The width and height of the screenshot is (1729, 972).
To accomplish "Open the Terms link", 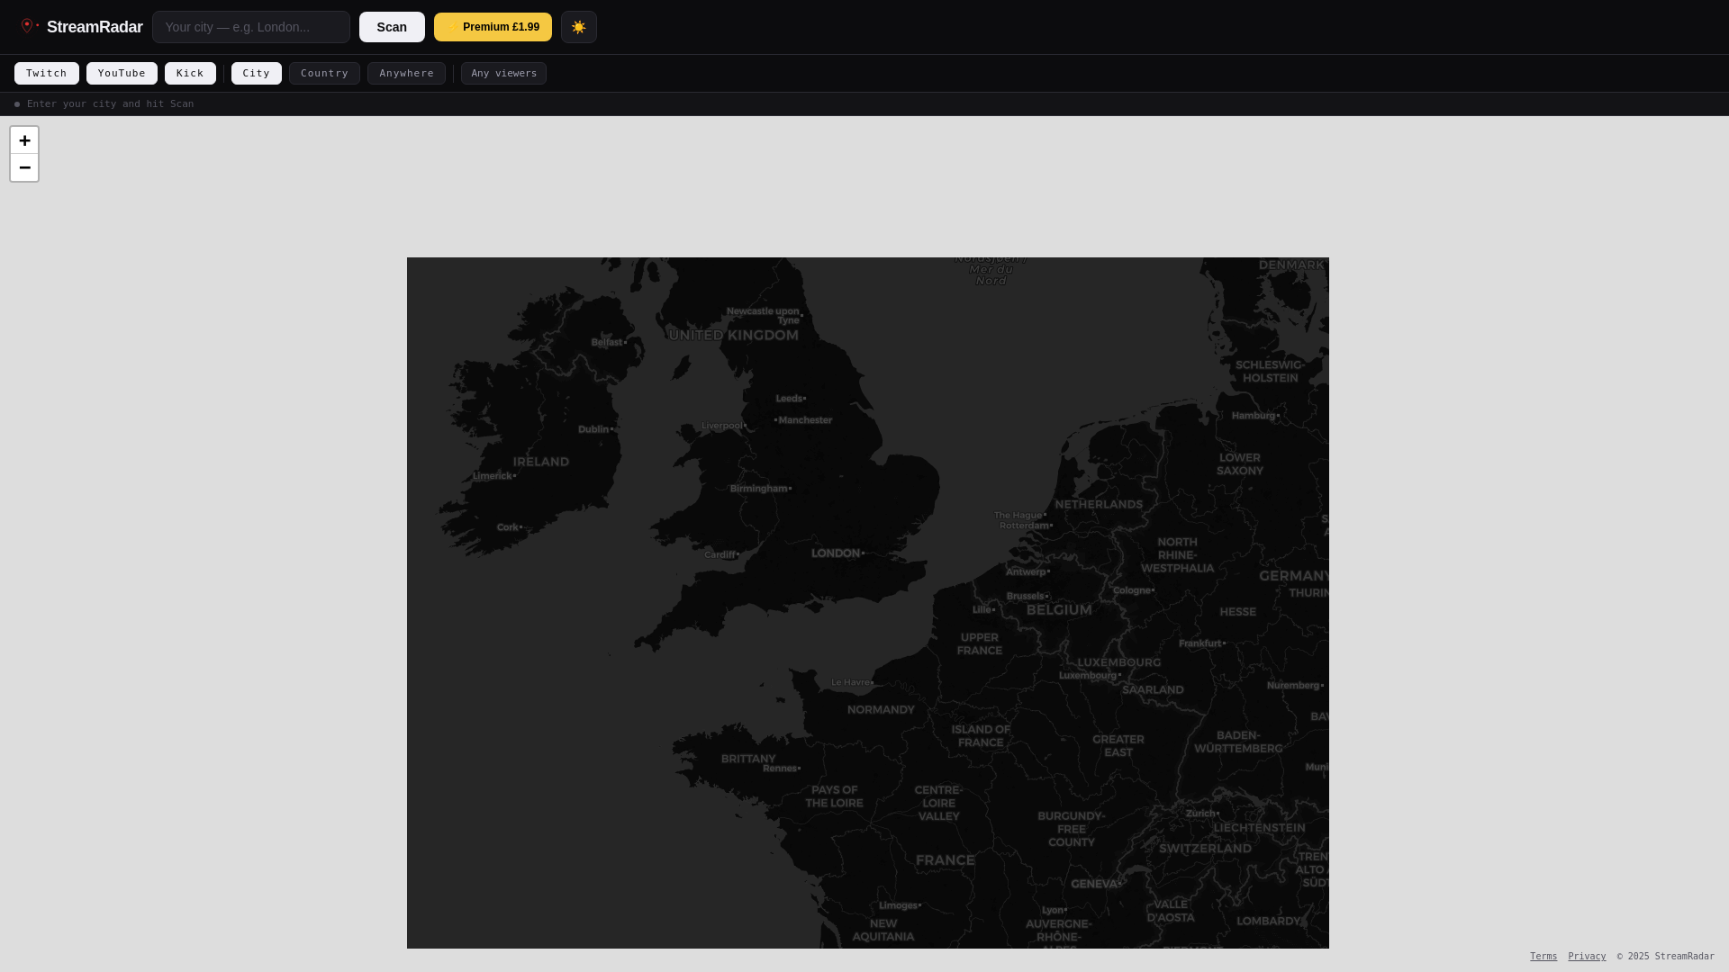I will point(1543,956).
